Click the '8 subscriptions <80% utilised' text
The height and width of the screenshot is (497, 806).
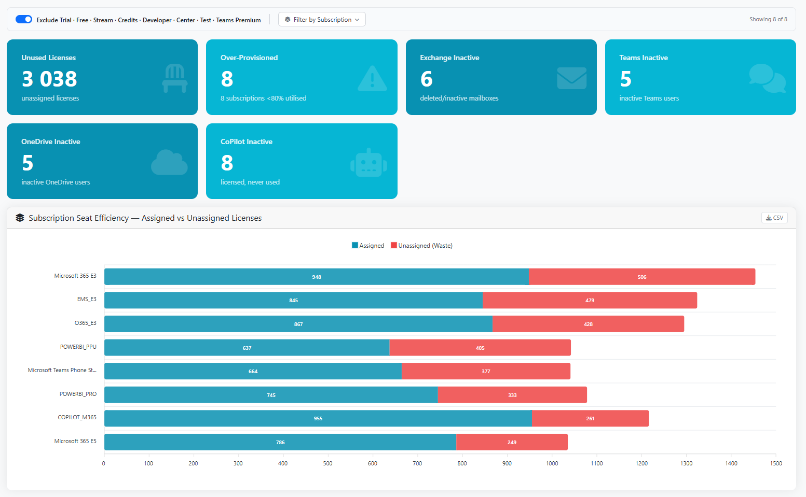[264, 98]
